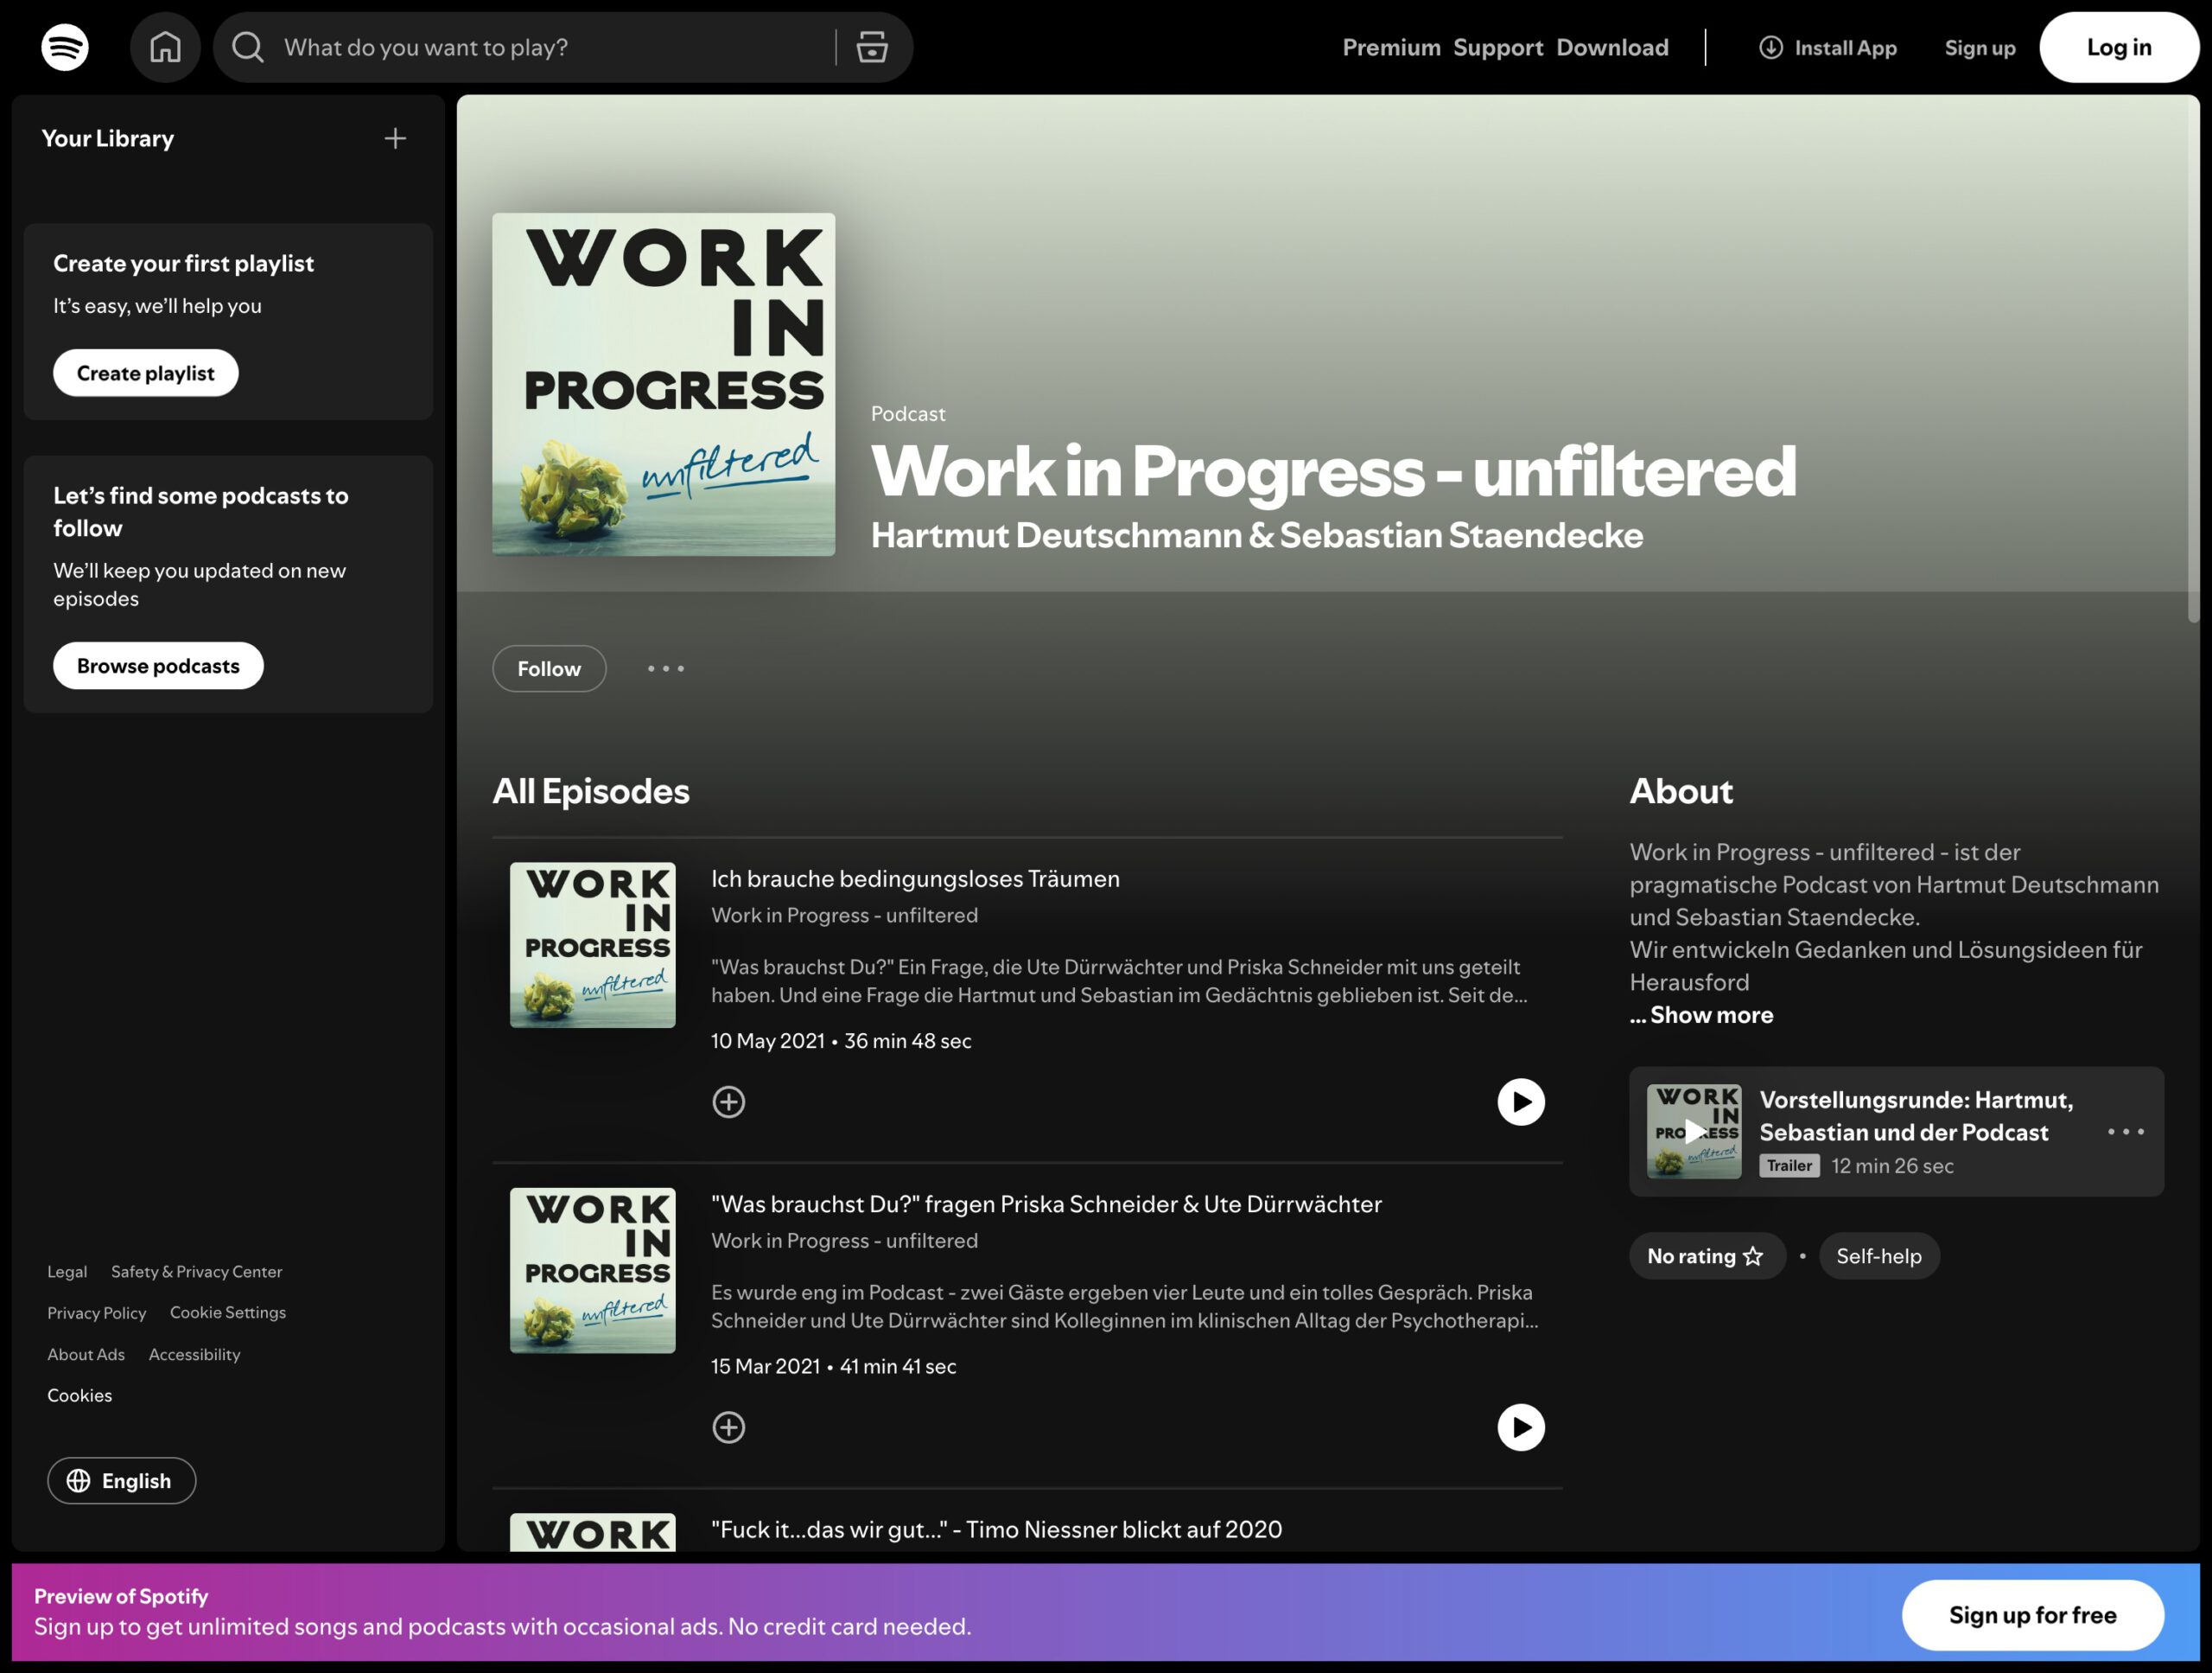Open podcast more options three dots
The height and width of the screenshot is (1673, 2212).
coord(666,668)
